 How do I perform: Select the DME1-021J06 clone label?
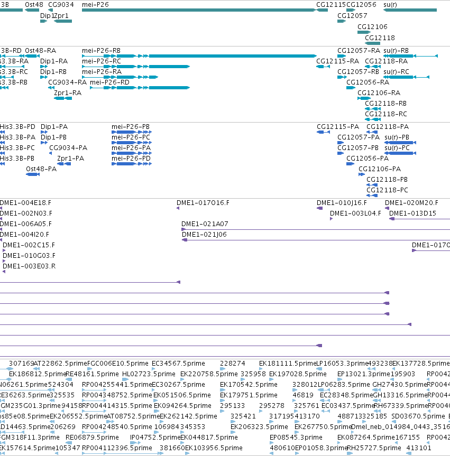point(204,235)
